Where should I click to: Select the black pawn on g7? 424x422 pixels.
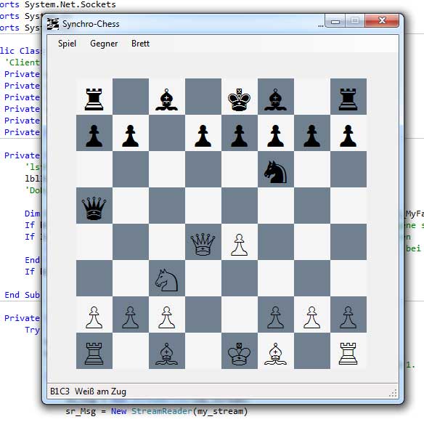click(311, 136)
